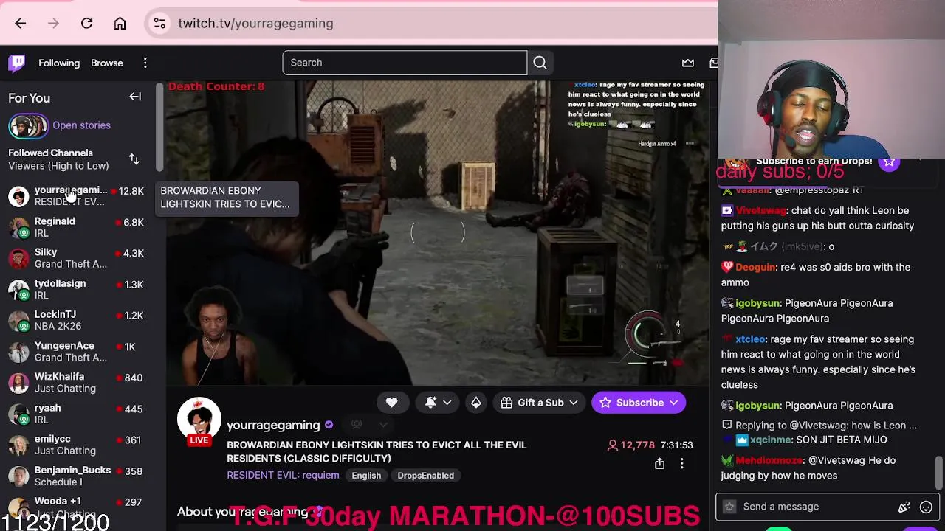Open Reginald's IRL channel
Image resolution: width=945 pixels, height=531 pixels.
point(78,227)
